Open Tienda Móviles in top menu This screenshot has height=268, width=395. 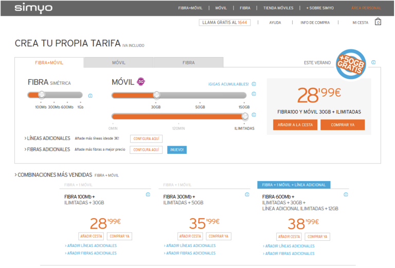(278, 8)
